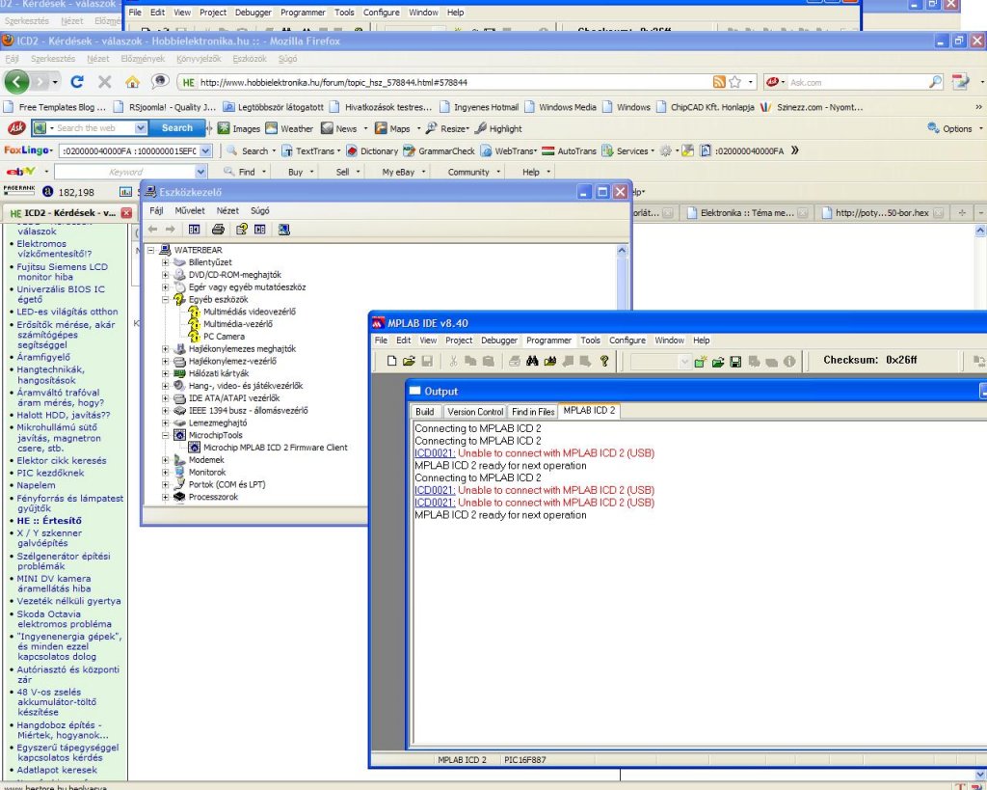Click the New Project icon in MPLAB toolbar
The height and width of the screenshot is (790, 987).
point(700,362)
